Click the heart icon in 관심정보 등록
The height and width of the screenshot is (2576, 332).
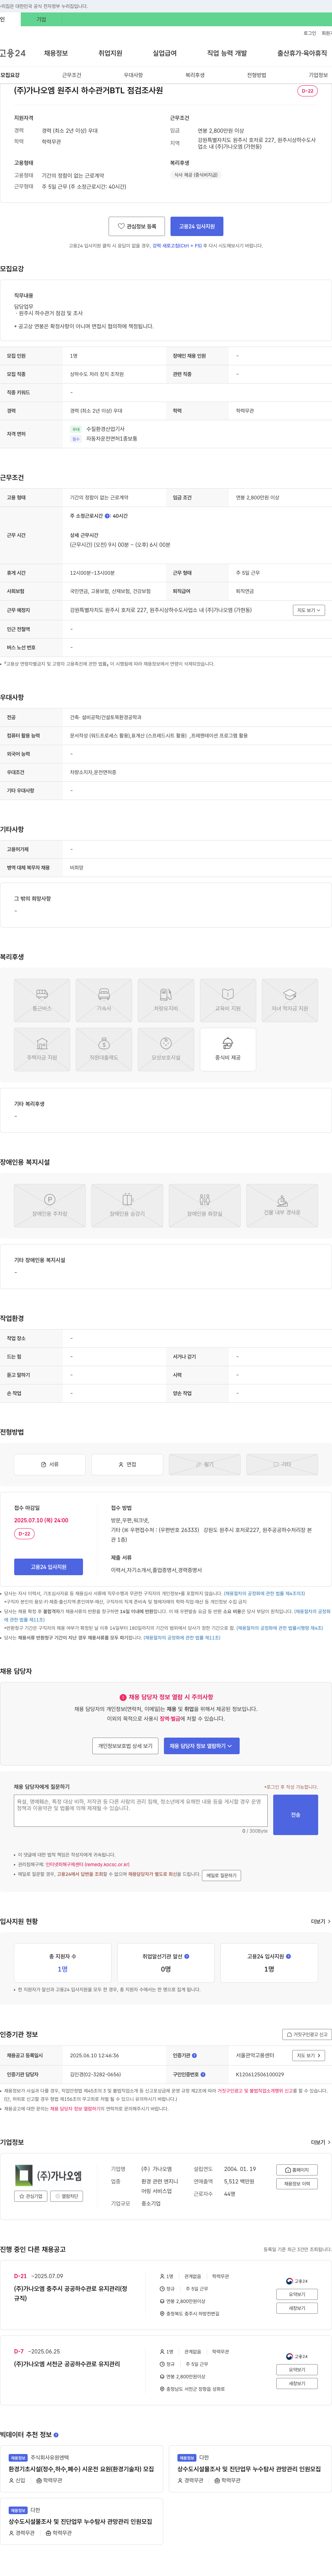pos(121,226)
